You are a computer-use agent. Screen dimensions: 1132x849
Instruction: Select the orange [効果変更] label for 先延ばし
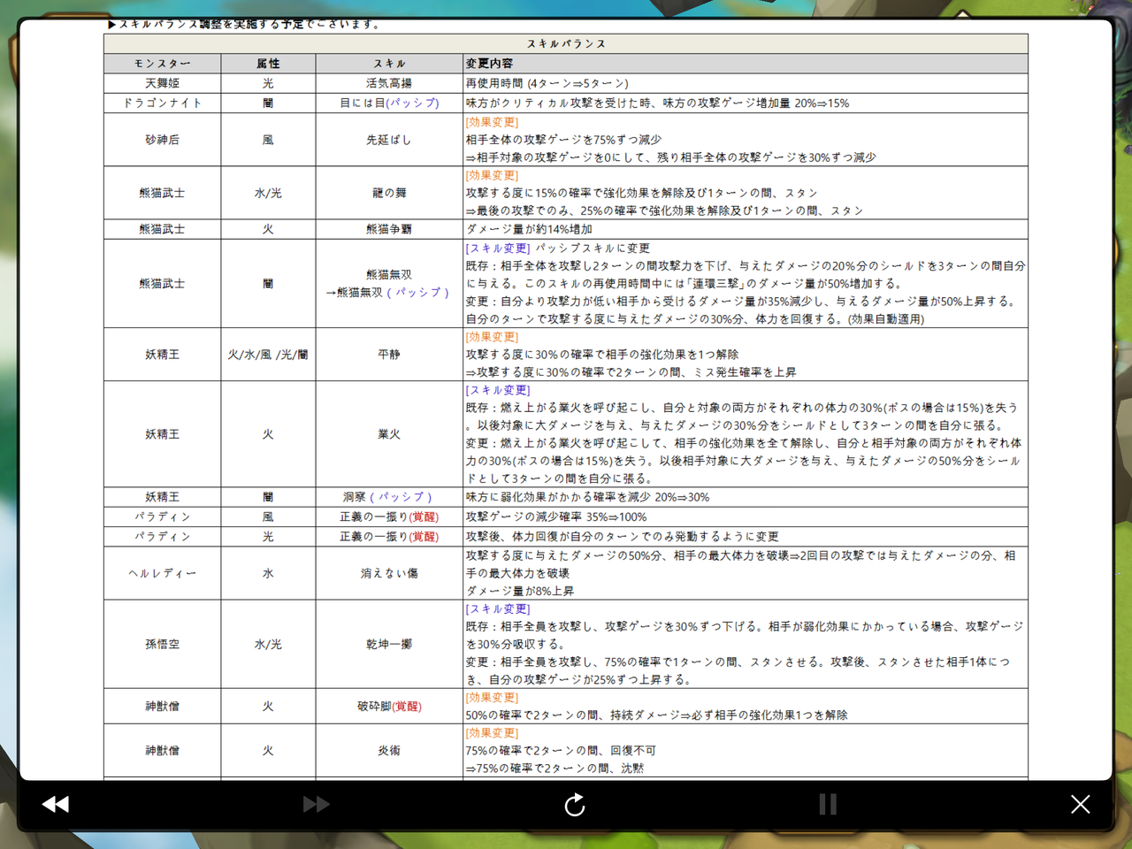[x=493, y=122]
